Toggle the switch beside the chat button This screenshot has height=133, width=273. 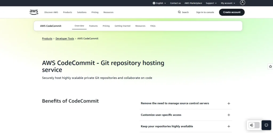pyautogui.click(x=254, y=125)
